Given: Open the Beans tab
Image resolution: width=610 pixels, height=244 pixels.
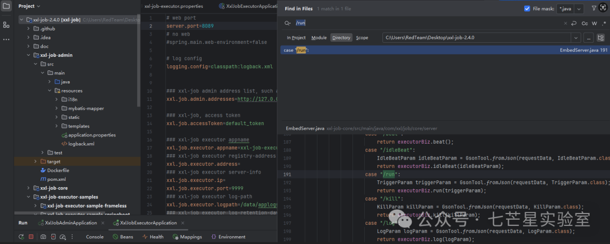Looking at the screenshot, I should pos(123,237).
